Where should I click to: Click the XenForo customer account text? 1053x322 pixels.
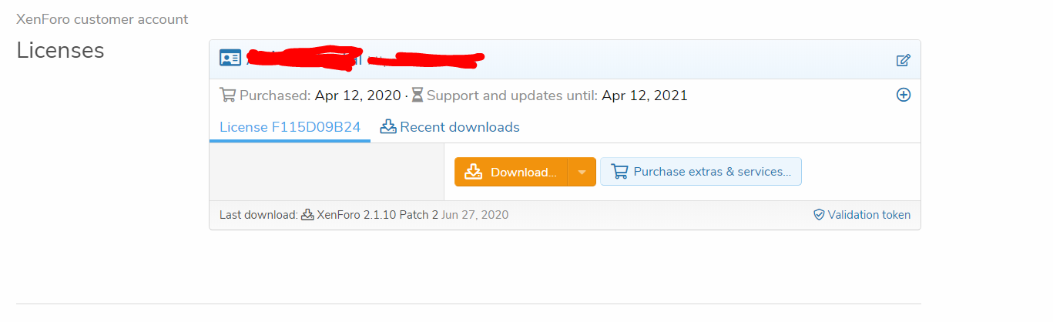102,19
